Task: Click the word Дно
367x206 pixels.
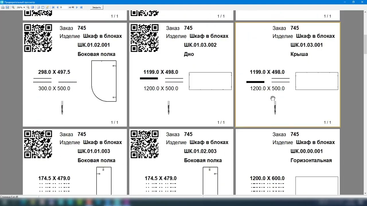Action: [x=189, y=54]
